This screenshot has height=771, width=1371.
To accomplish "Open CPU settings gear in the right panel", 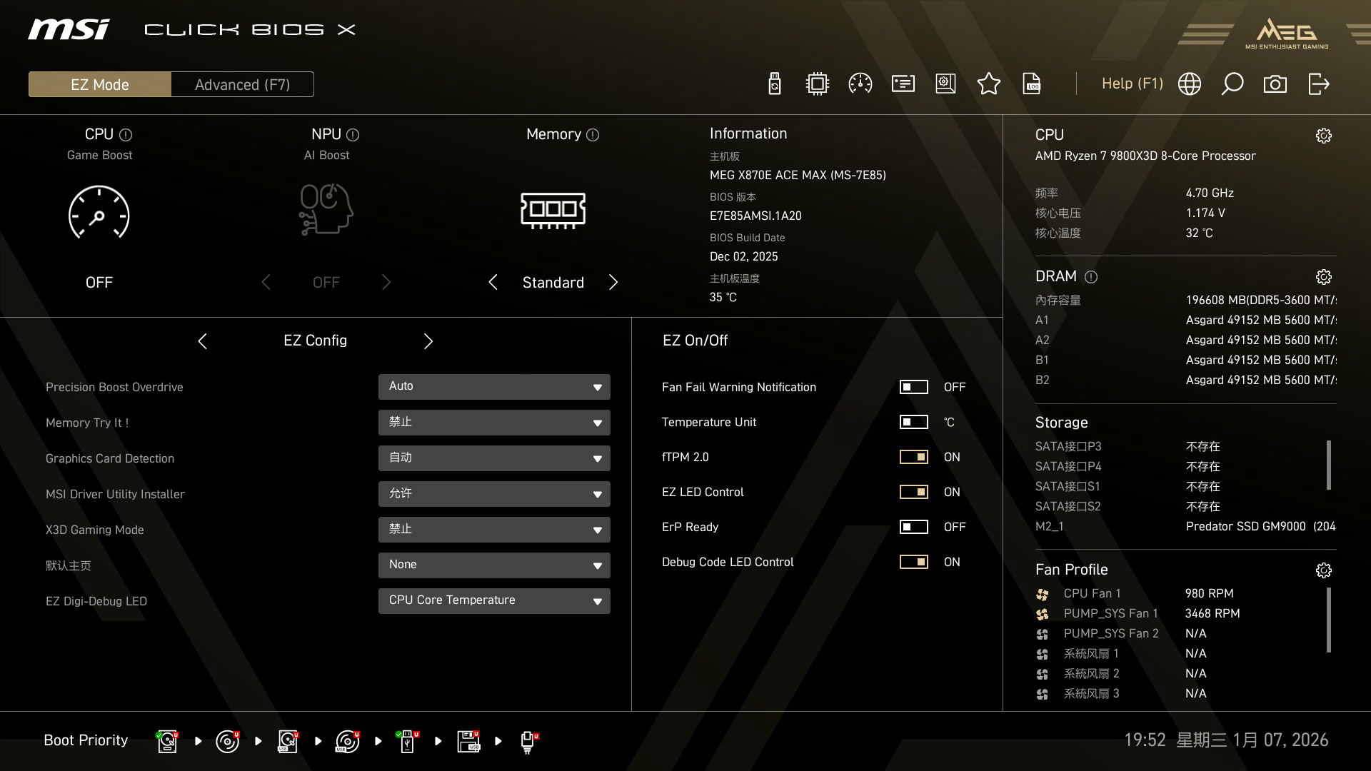I will point(1323,136).
